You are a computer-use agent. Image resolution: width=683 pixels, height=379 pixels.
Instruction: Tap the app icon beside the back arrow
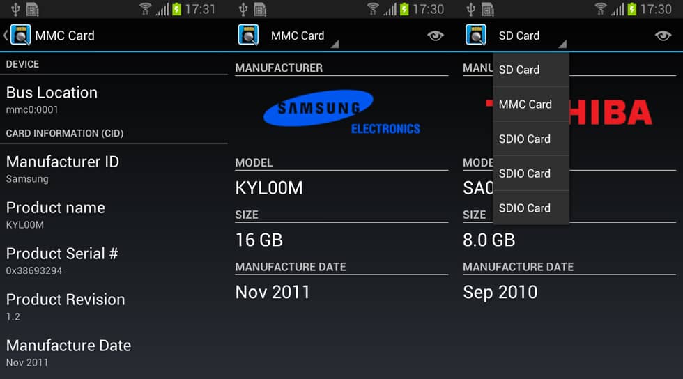[x=20, y=36]
